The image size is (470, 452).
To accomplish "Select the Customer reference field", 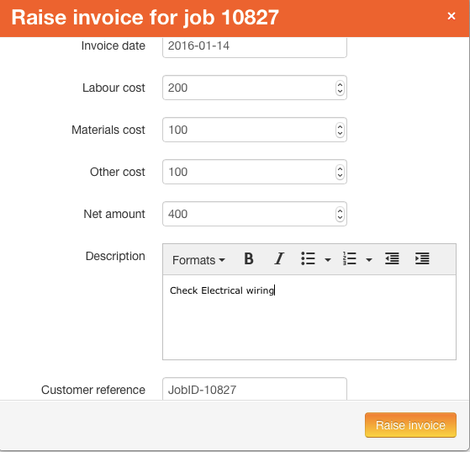I will pyautogui.click(x=255, y=389).
